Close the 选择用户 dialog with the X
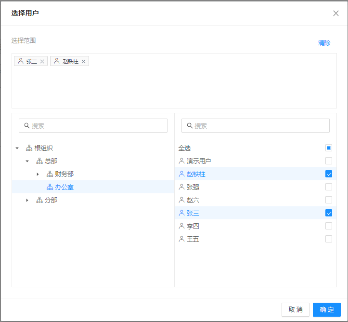 pyautogui.click(x=336, y=13)
